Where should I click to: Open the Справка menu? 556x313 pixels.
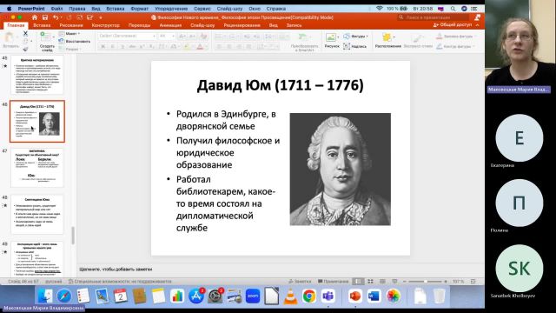[x=276, y=9]
